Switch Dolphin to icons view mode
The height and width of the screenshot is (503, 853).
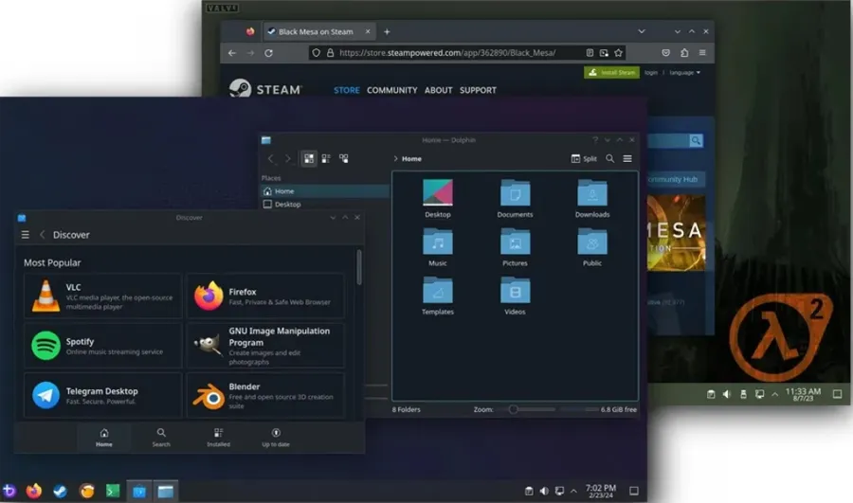[308, 158]
